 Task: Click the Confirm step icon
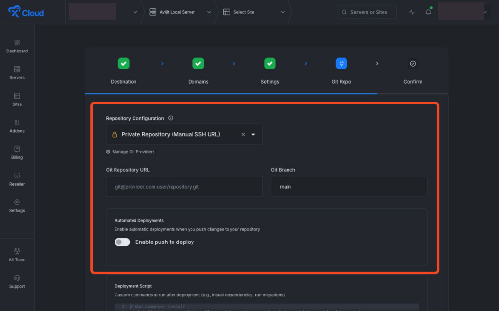point(413,64)
